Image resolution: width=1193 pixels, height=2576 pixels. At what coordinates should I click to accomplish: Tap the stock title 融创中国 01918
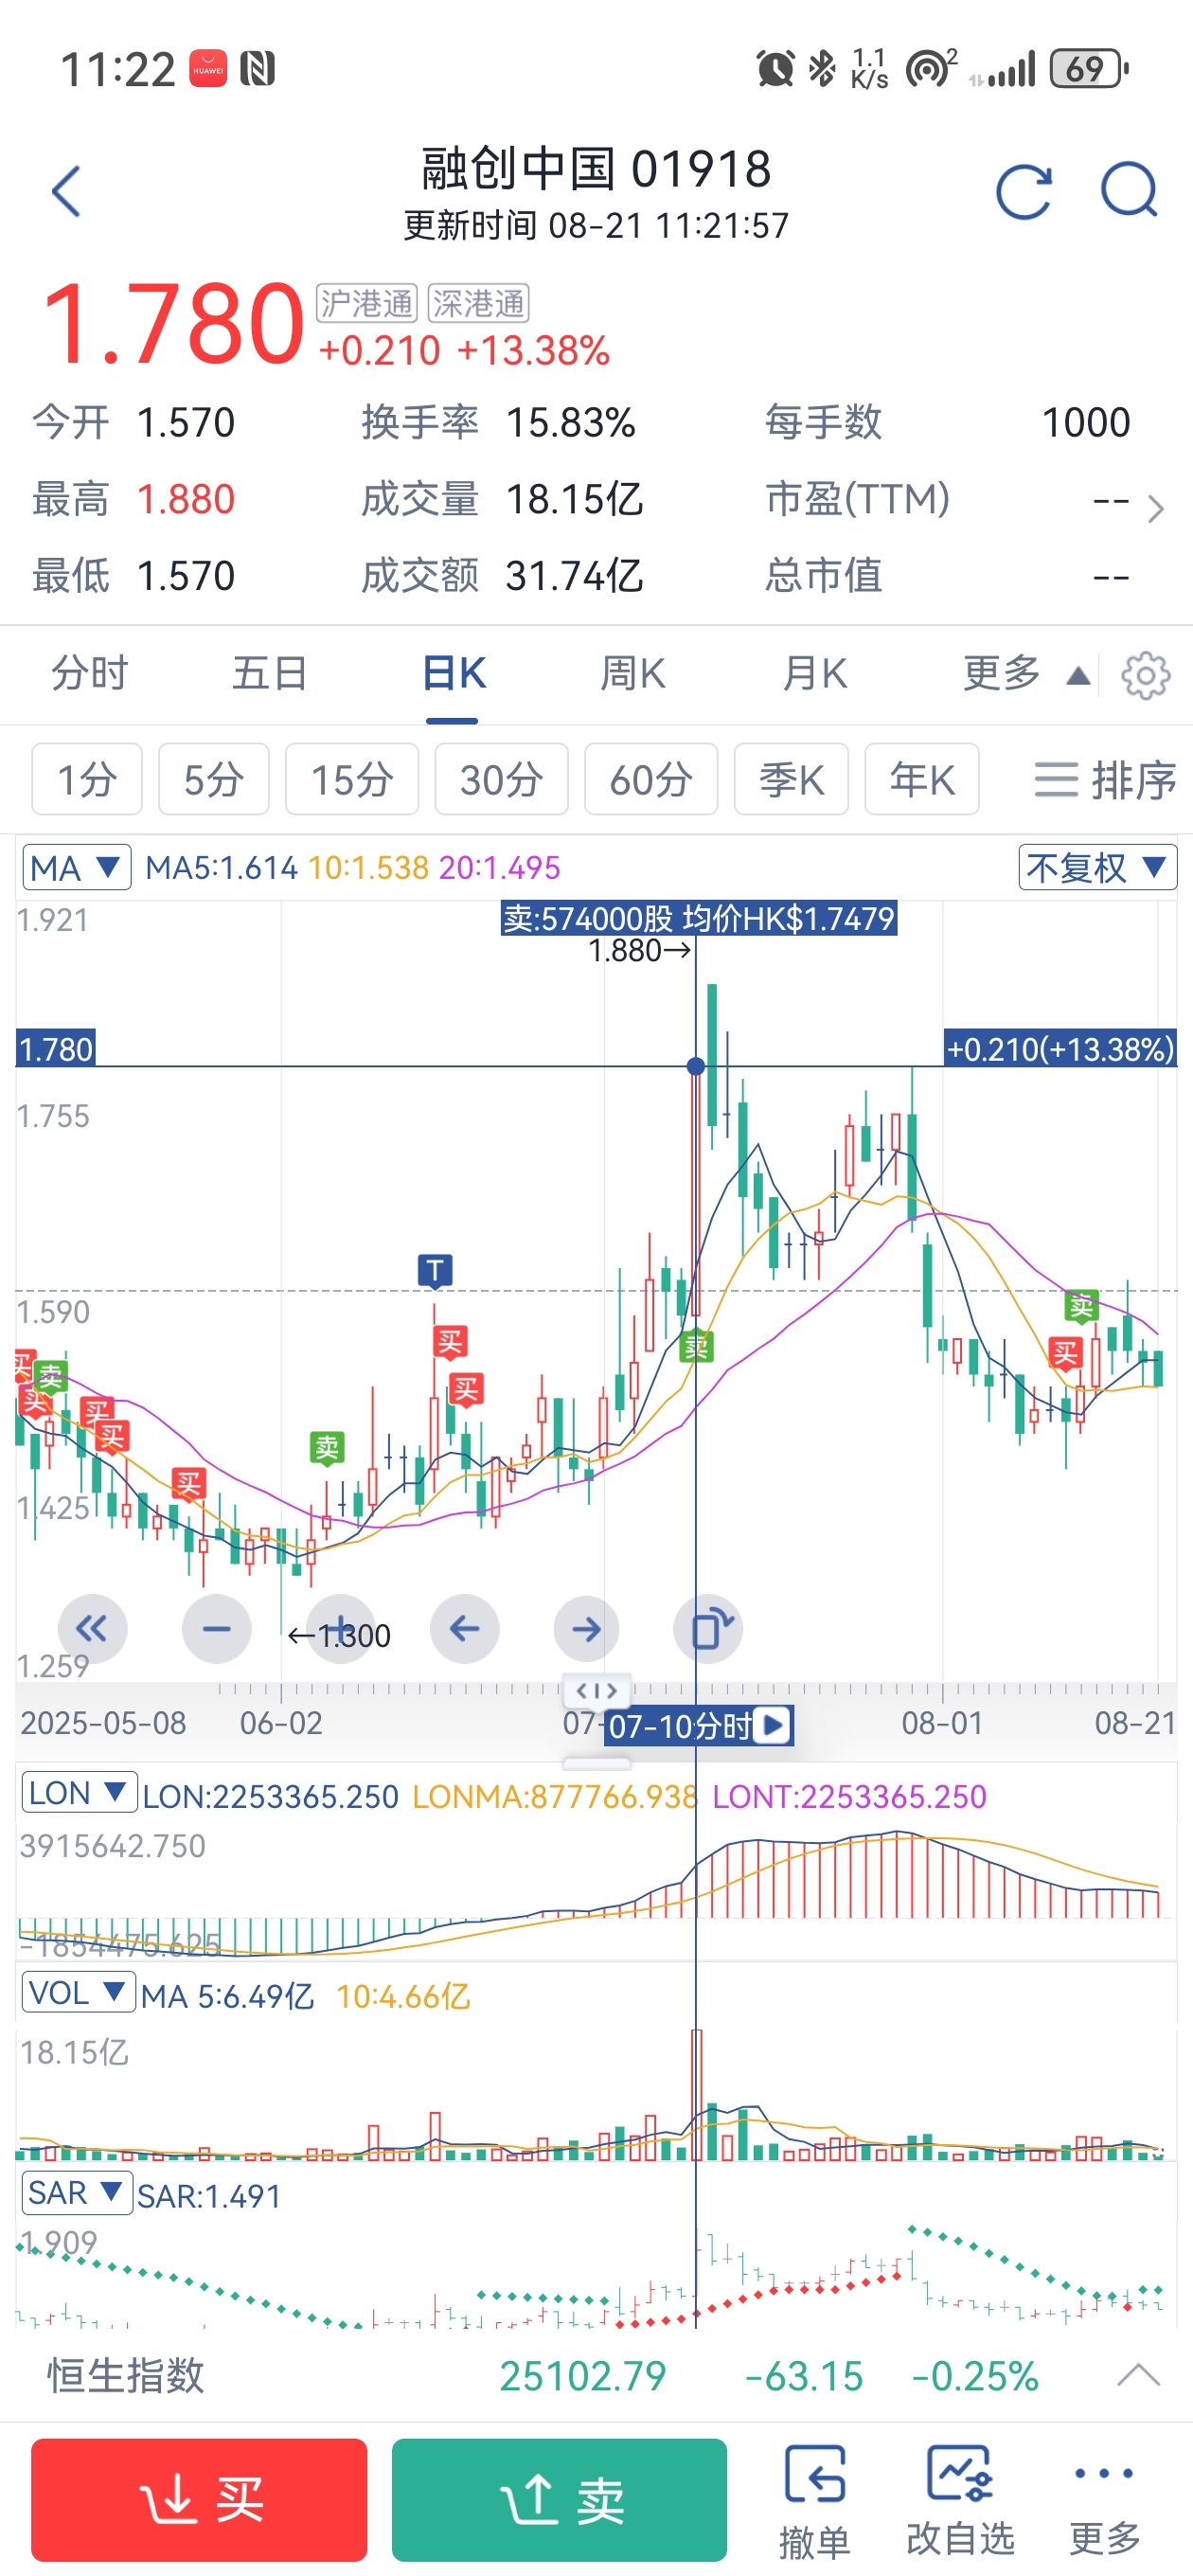pyautogui.click(x=597, y=168)
